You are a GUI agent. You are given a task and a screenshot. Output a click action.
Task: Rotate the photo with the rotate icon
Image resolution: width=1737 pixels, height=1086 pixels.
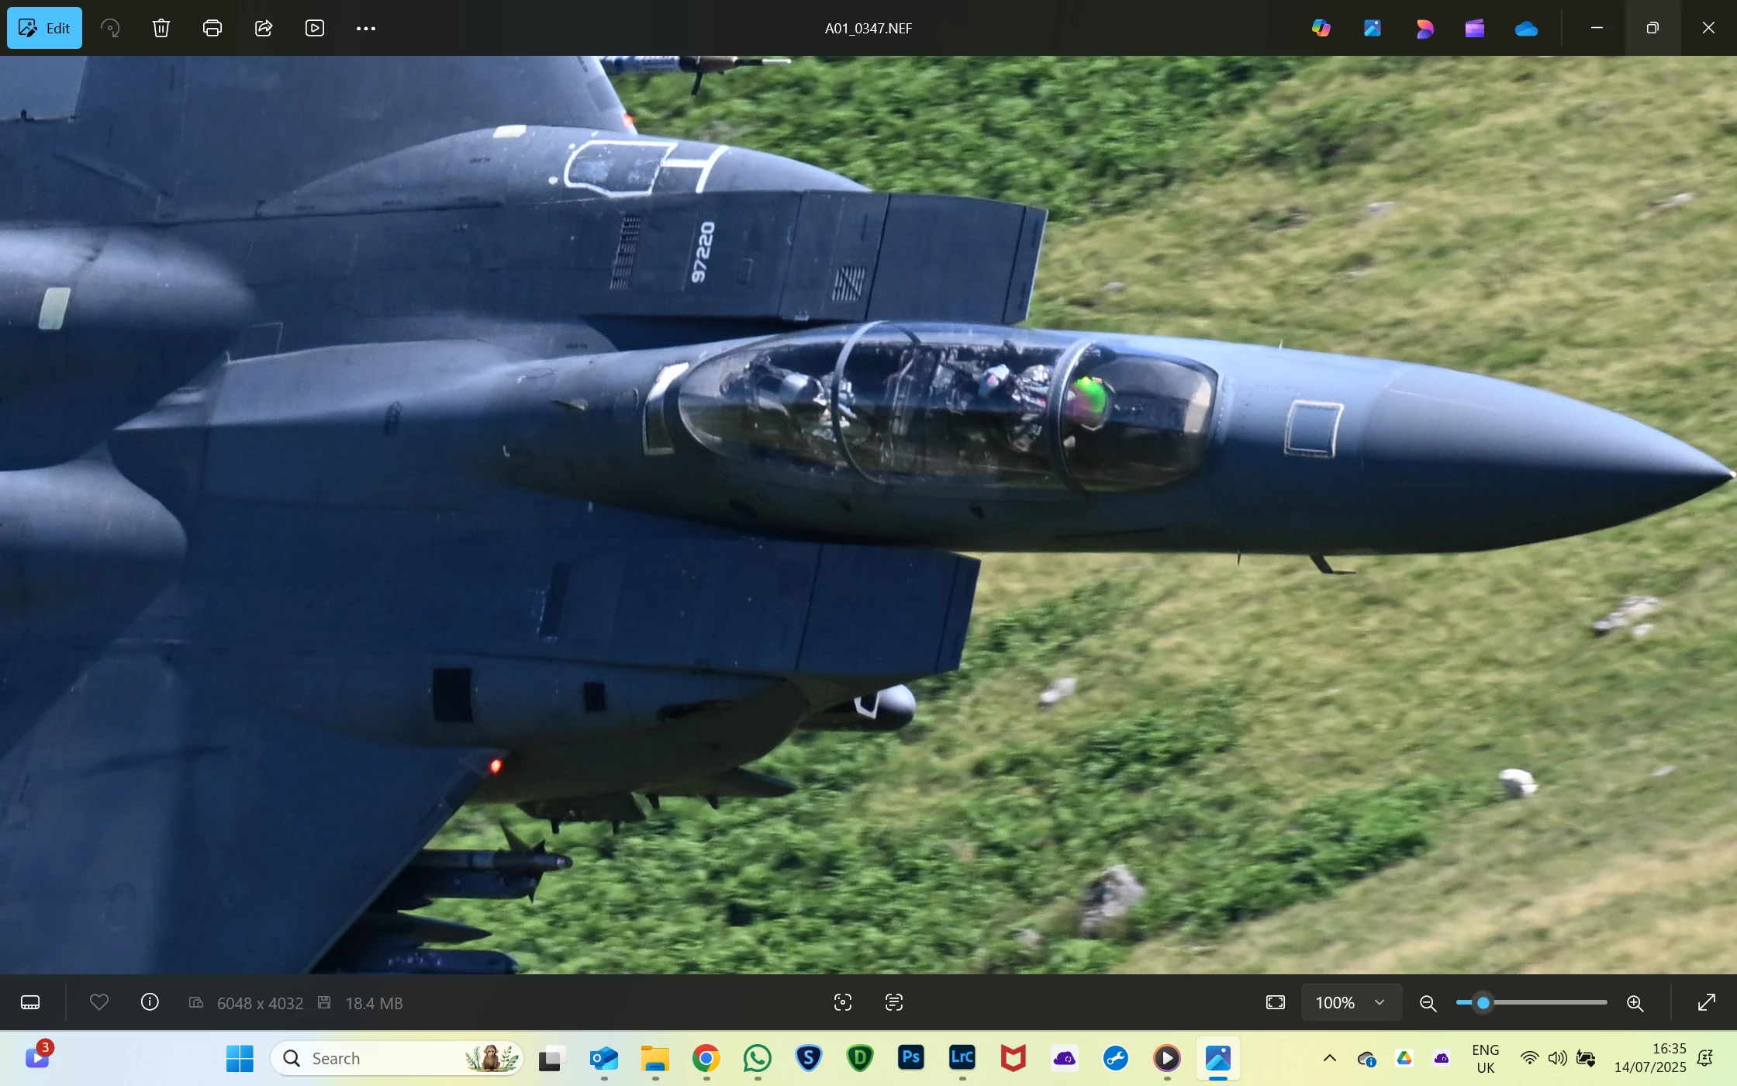click(x=110, y=28)
